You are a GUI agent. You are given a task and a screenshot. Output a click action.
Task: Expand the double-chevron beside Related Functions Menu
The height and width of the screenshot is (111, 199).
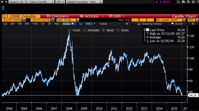100,2
